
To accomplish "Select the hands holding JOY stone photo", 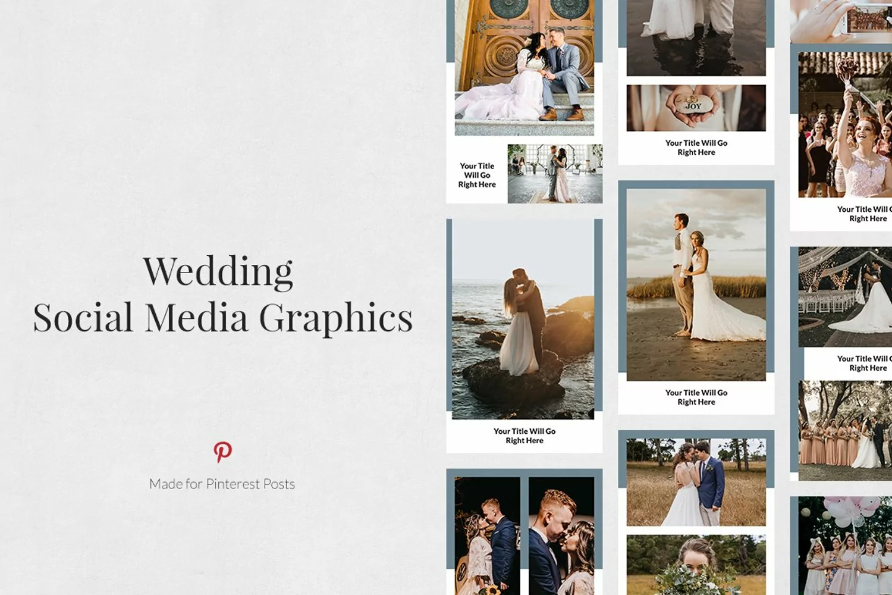I will 696,108.
